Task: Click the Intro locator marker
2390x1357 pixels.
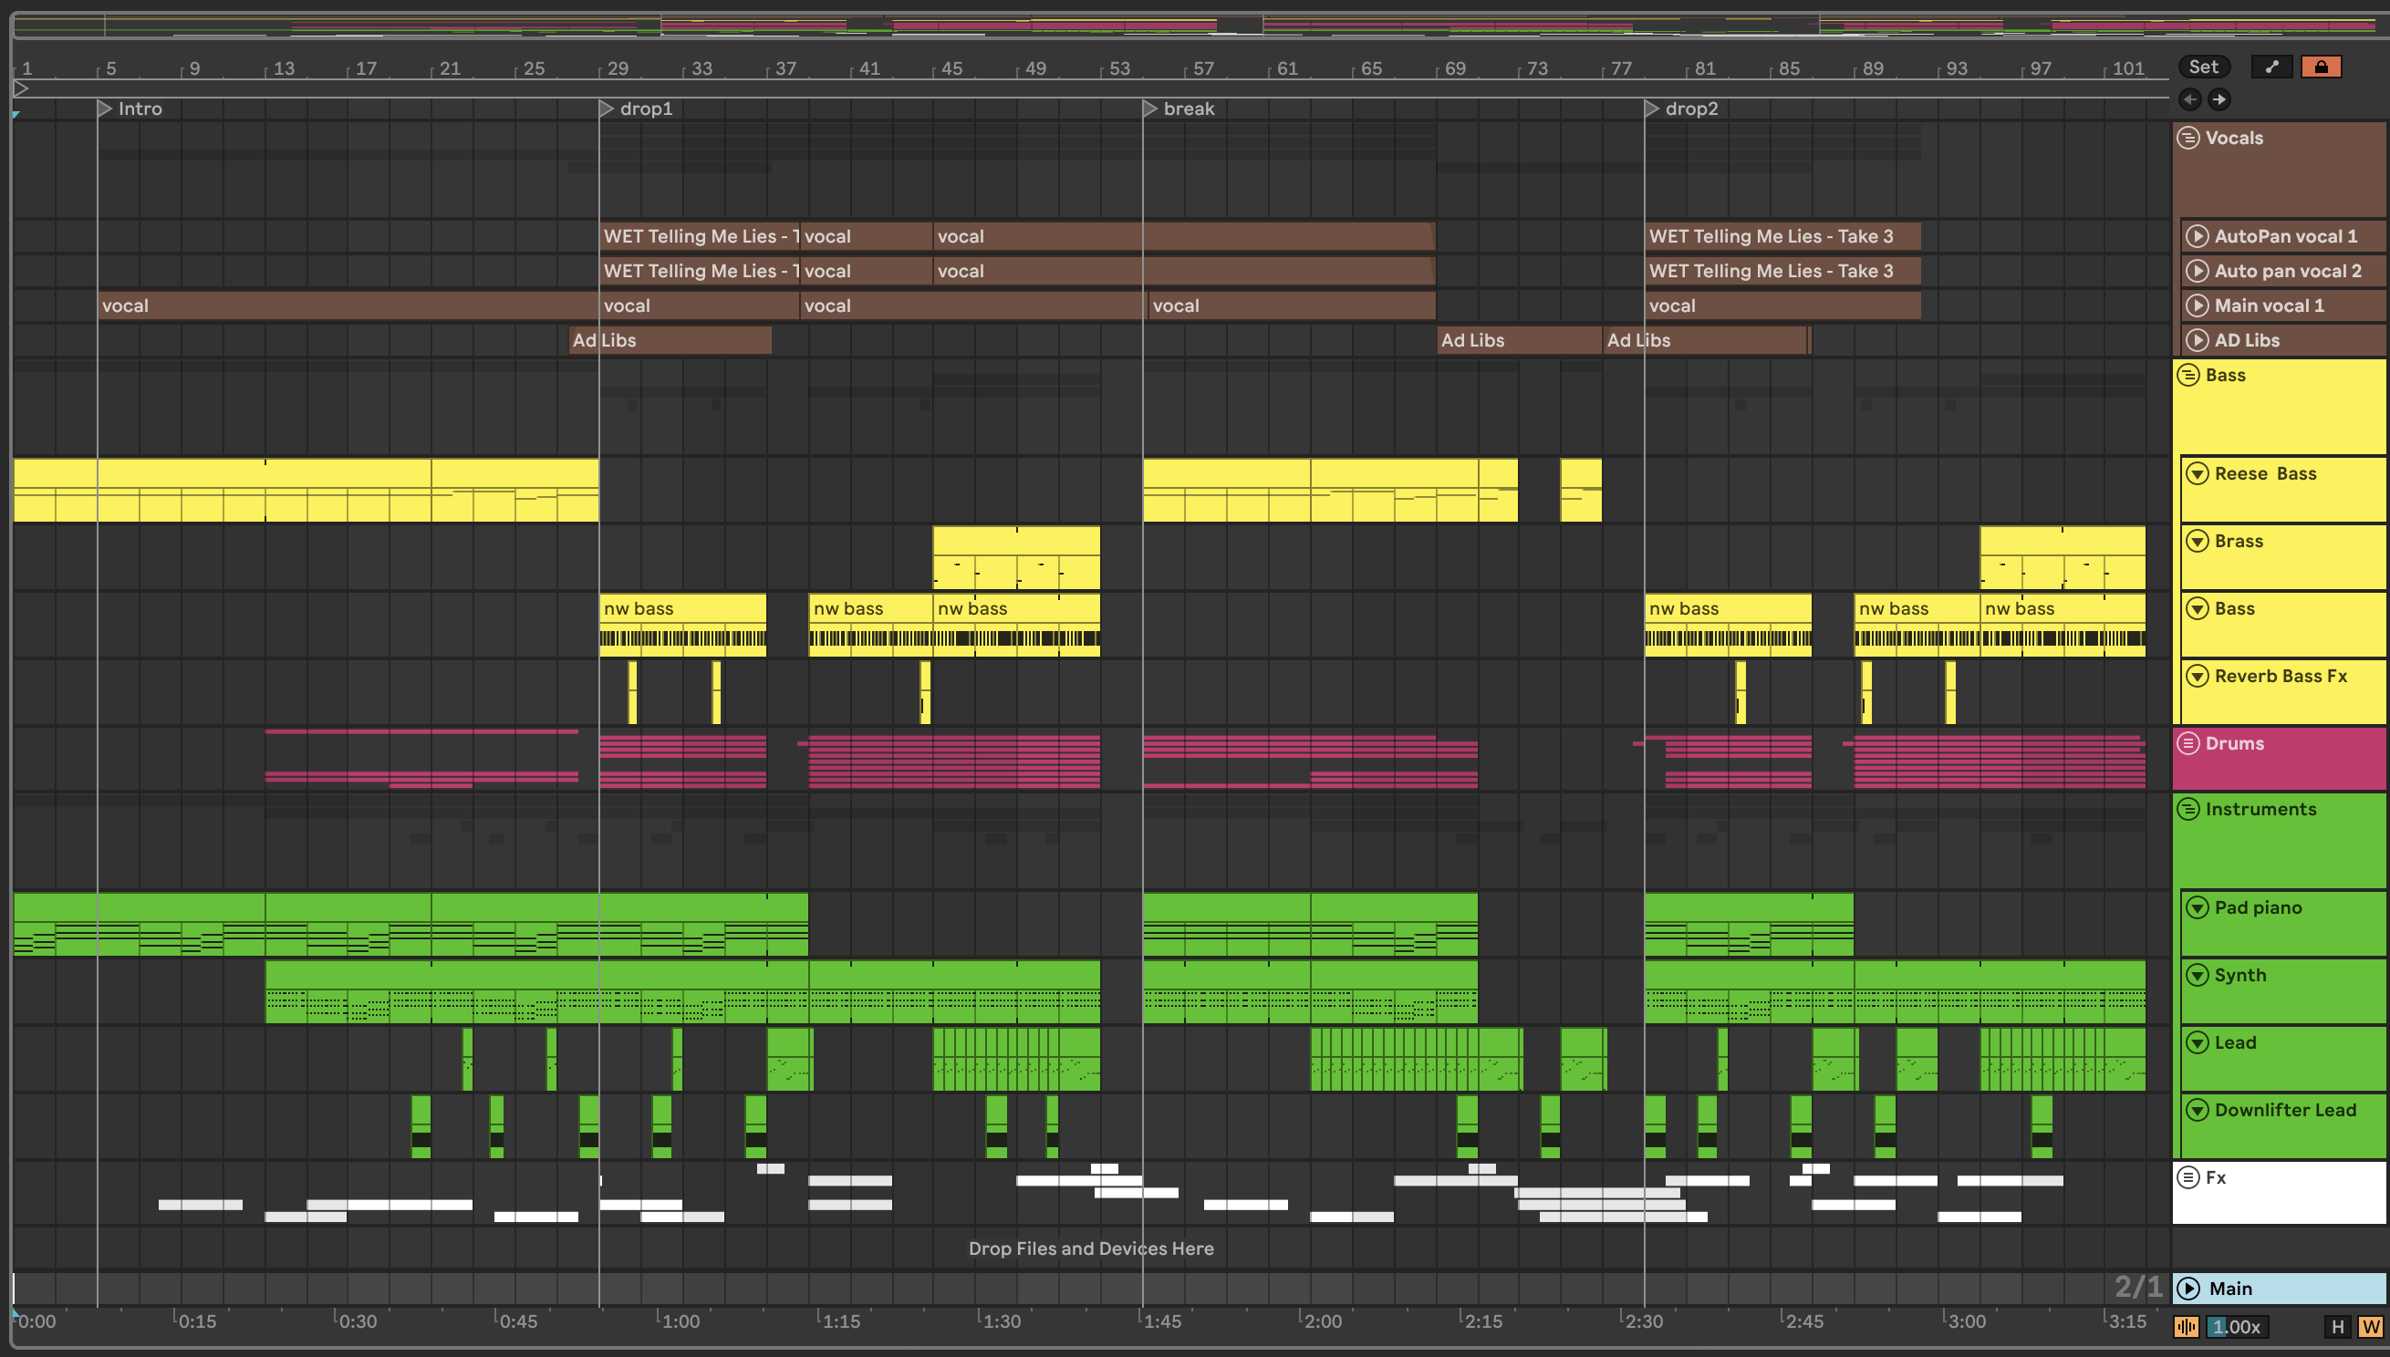Action: tap(130, 109)
